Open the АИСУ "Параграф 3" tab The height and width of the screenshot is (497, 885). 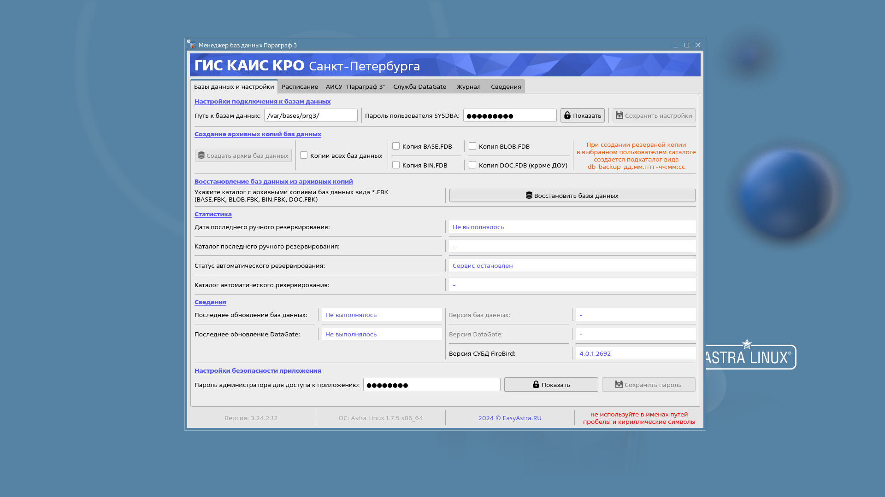[x=356, y=87]
